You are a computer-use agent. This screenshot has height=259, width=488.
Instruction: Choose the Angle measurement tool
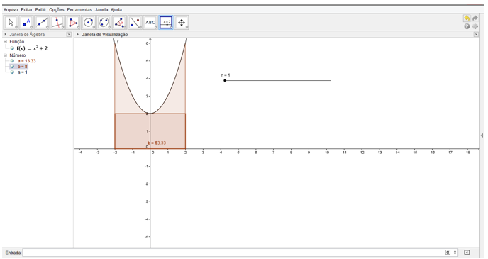click(119, 23)
